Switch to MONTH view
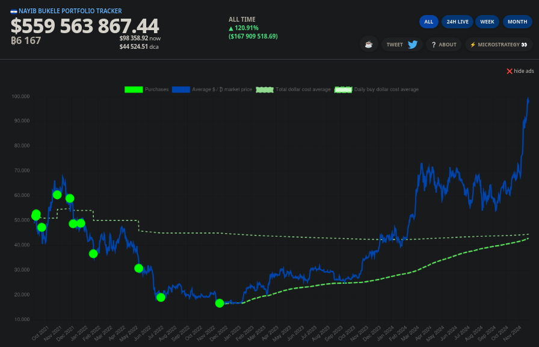The image size is (539, 347). click(x=517, y=22)
